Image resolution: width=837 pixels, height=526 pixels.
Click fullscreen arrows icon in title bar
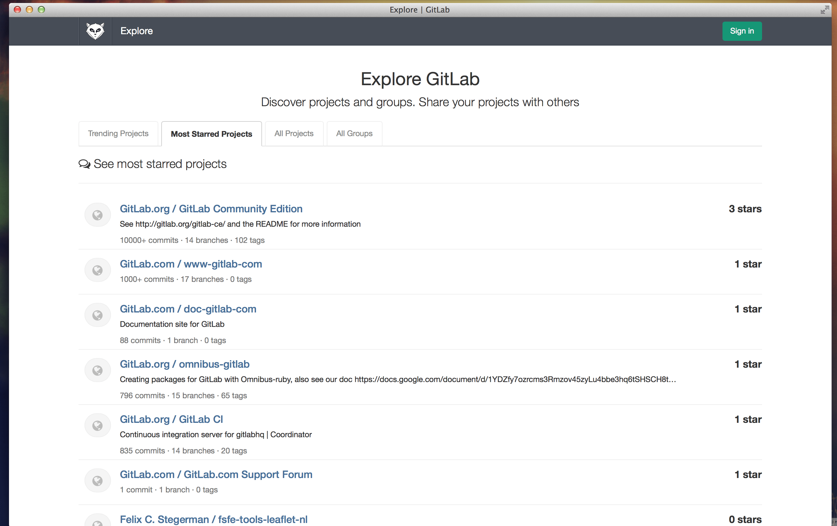tap(824, 10)
